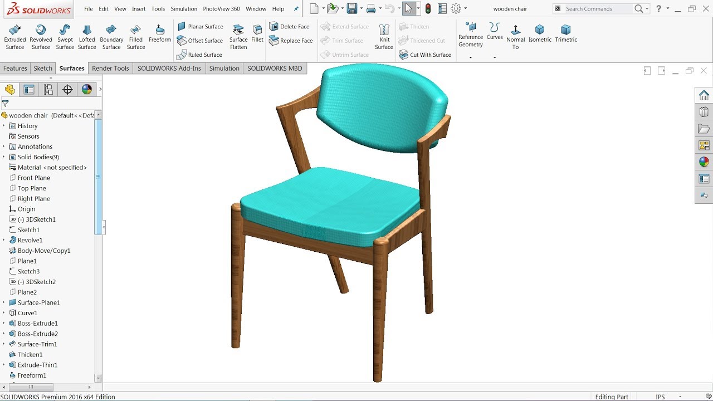
Task: Select Top Plane in the tree
Action: coord(32,188)
